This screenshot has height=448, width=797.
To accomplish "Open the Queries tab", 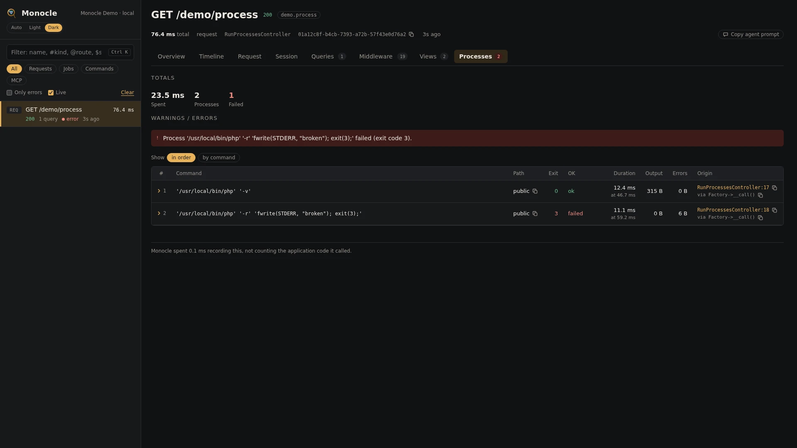I will coord(328,56).
